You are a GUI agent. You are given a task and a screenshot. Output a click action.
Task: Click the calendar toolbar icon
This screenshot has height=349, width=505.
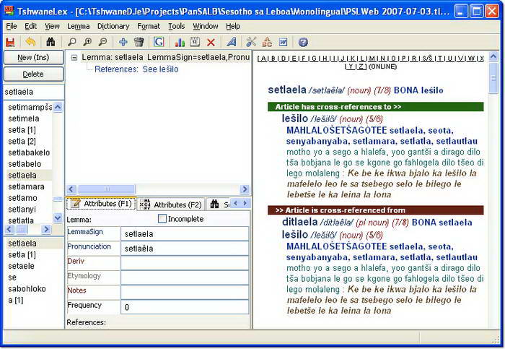[x=195, y=42]
